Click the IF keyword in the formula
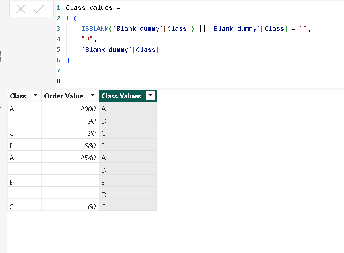This screenshot has height=253, width=344. click(x=69, y=18)
